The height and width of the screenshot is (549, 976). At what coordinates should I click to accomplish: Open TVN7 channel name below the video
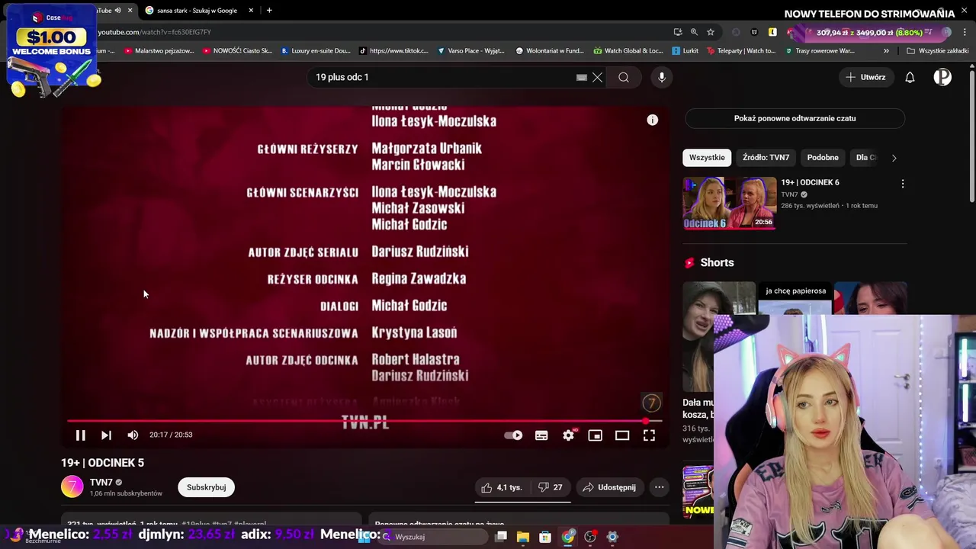click(101, 482)
